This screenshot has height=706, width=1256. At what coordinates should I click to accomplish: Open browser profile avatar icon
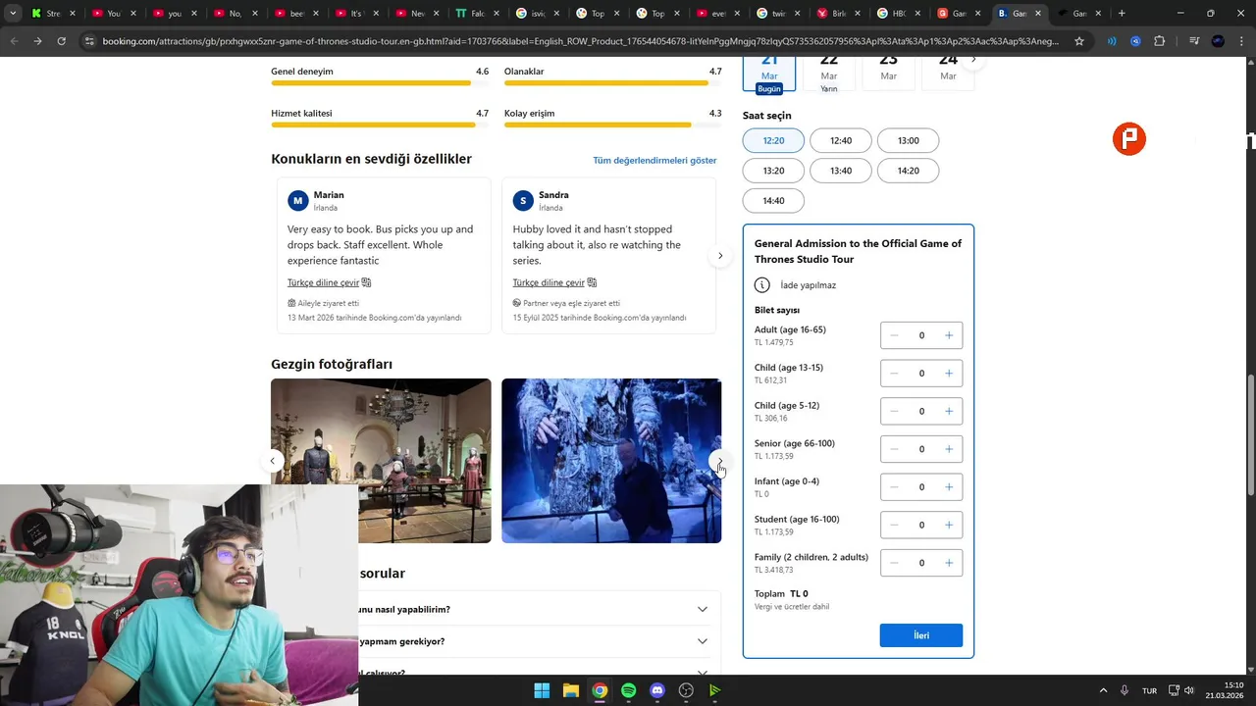[x=1218, y=41]
